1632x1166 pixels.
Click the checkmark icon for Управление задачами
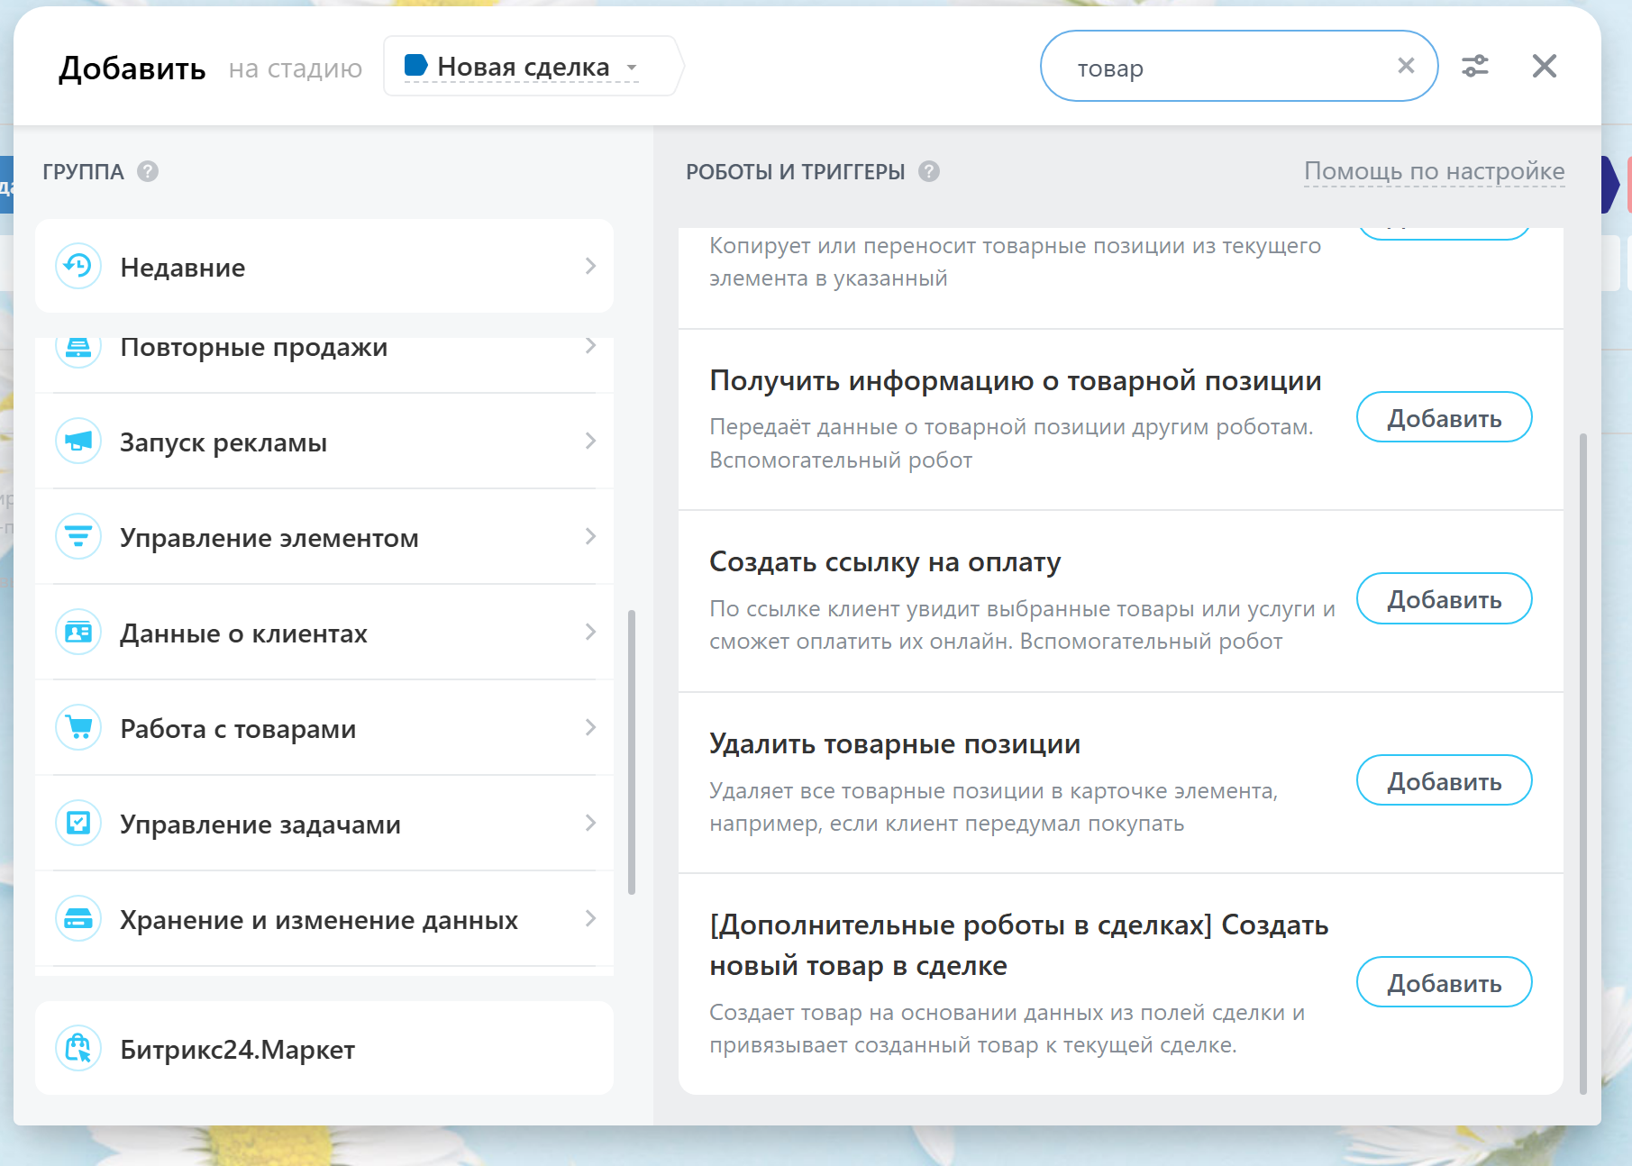point(78,824)
